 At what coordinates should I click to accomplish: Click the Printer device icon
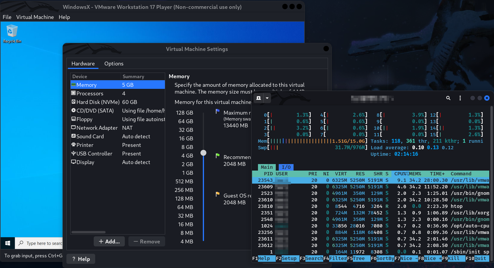[x=74, y=145]
